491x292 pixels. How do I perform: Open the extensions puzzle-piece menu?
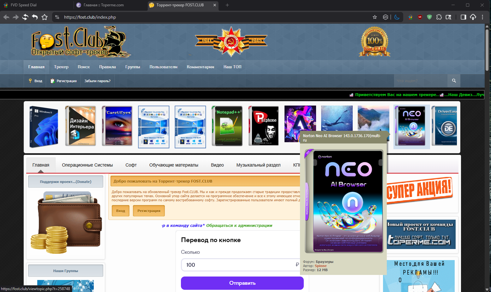[x=439, y=17]
